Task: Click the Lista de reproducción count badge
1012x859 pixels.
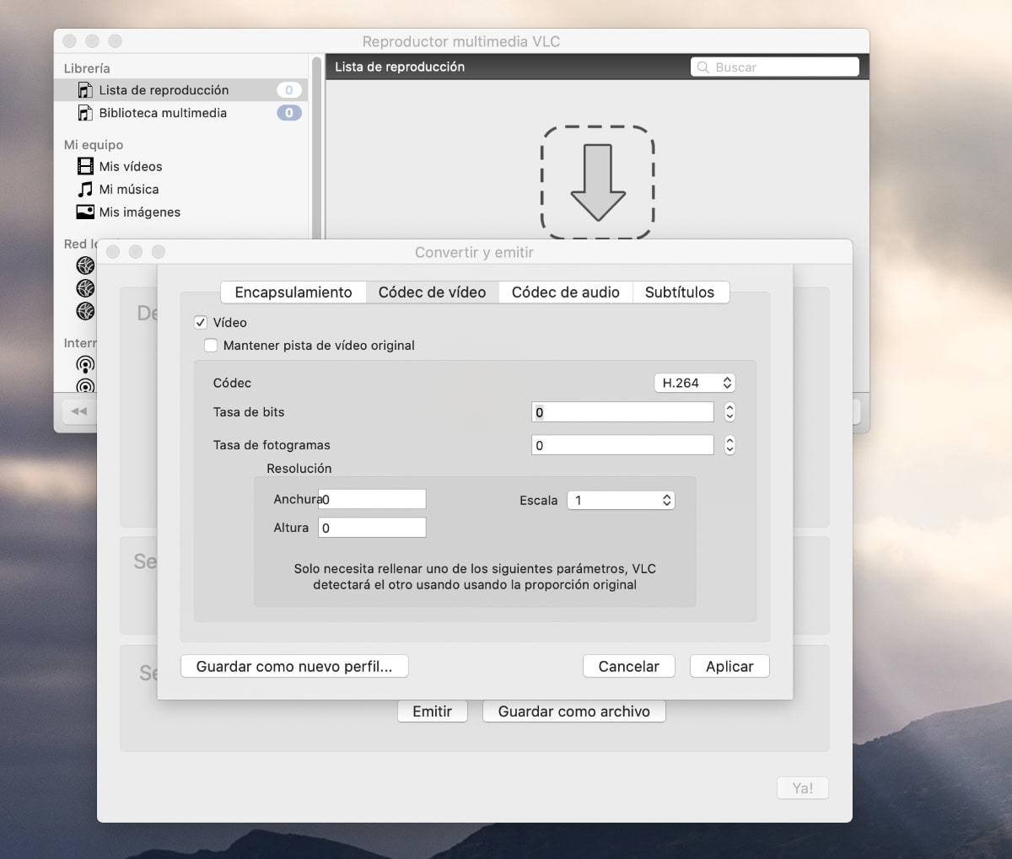Action: point(289,90)
